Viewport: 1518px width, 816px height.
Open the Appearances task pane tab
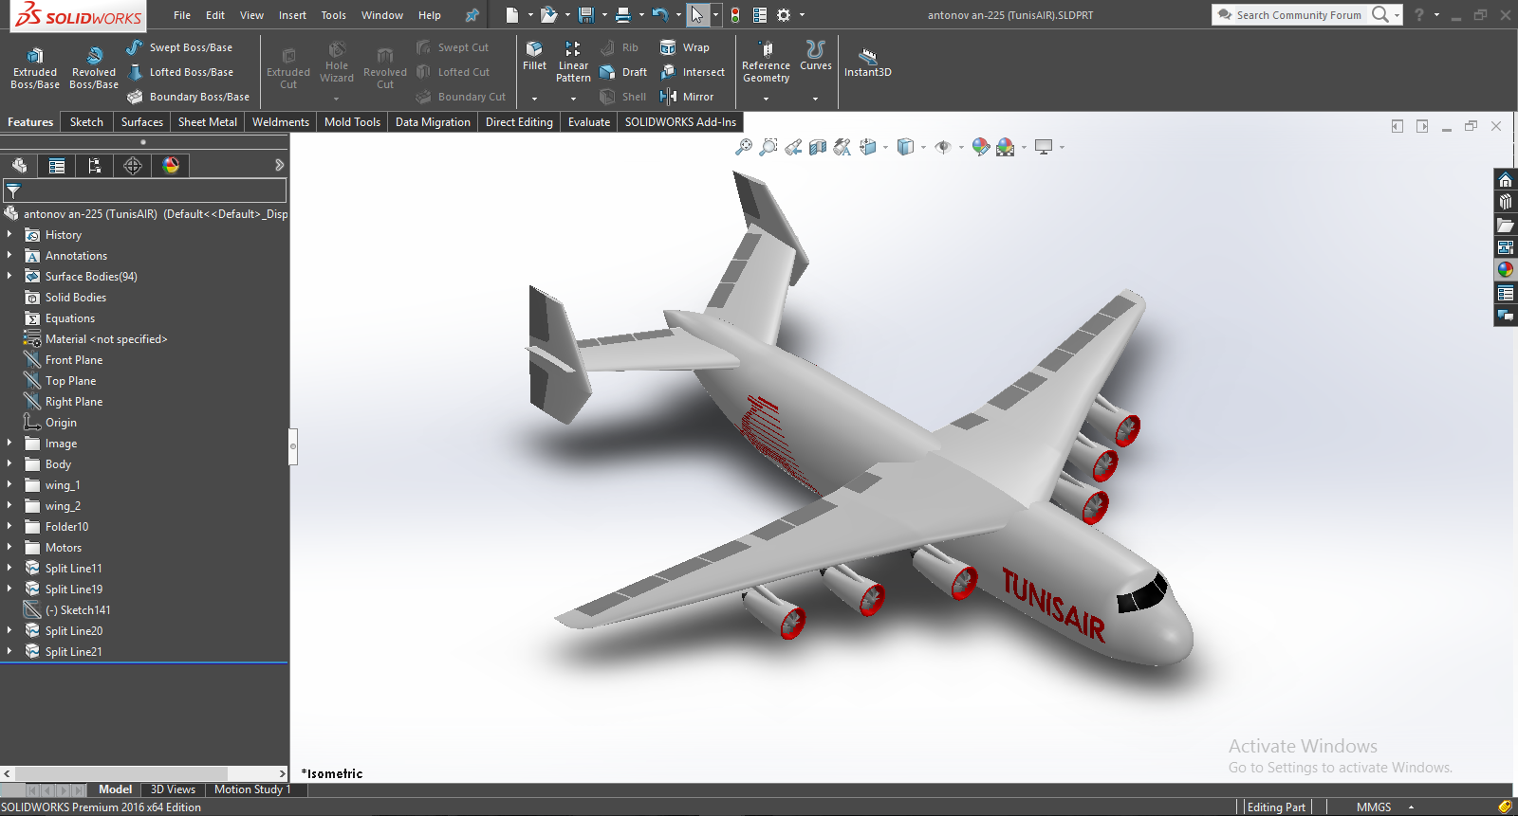pos(1506,270)
